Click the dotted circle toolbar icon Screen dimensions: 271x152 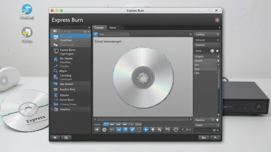click(176, 130)
